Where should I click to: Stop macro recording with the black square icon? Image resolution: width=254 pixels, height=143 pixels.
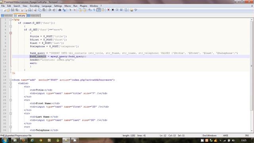113,10
